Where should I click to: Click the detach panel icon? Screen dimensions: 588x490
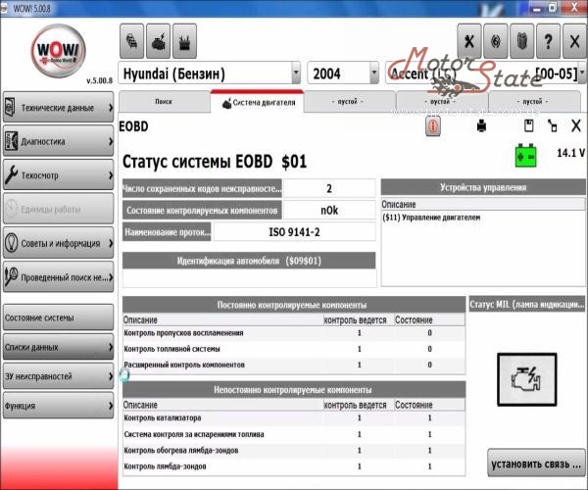552,126
